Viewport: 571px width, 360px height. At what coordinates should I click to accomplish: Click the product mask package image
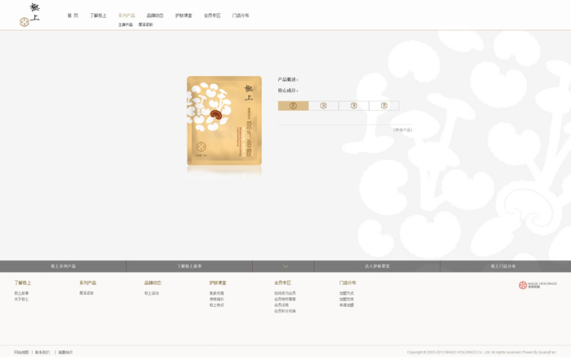224,121
